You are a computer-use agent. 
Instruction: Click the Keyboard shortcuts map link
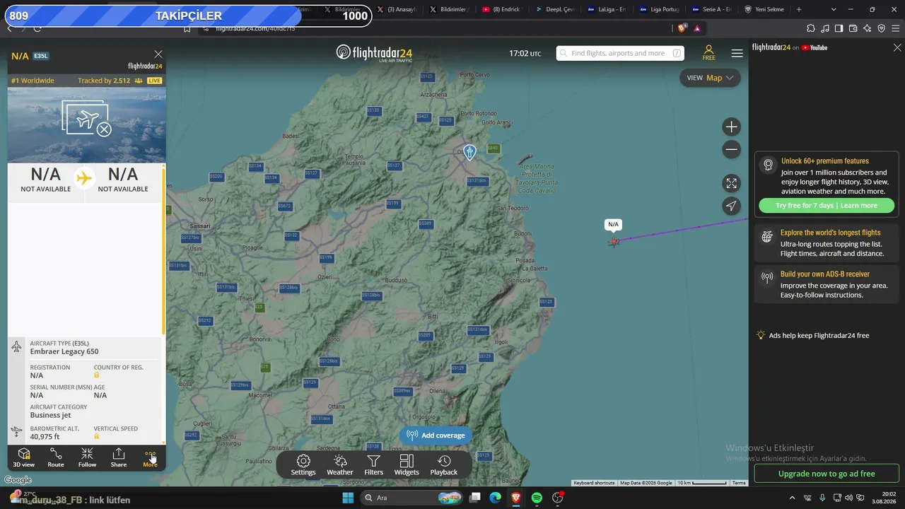point(594,483)
